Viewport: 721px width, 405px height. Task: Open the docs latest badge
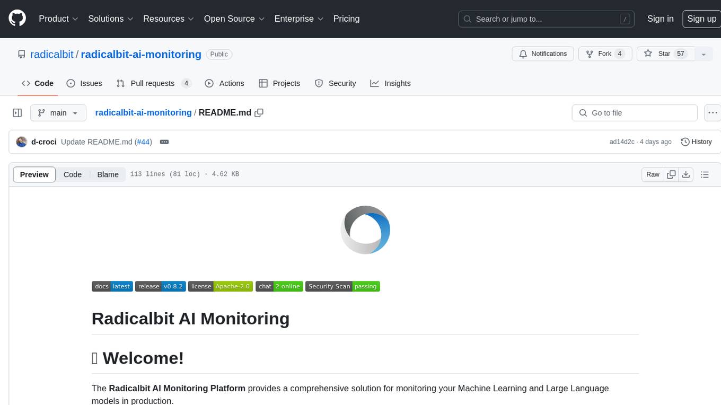[112, 286]
